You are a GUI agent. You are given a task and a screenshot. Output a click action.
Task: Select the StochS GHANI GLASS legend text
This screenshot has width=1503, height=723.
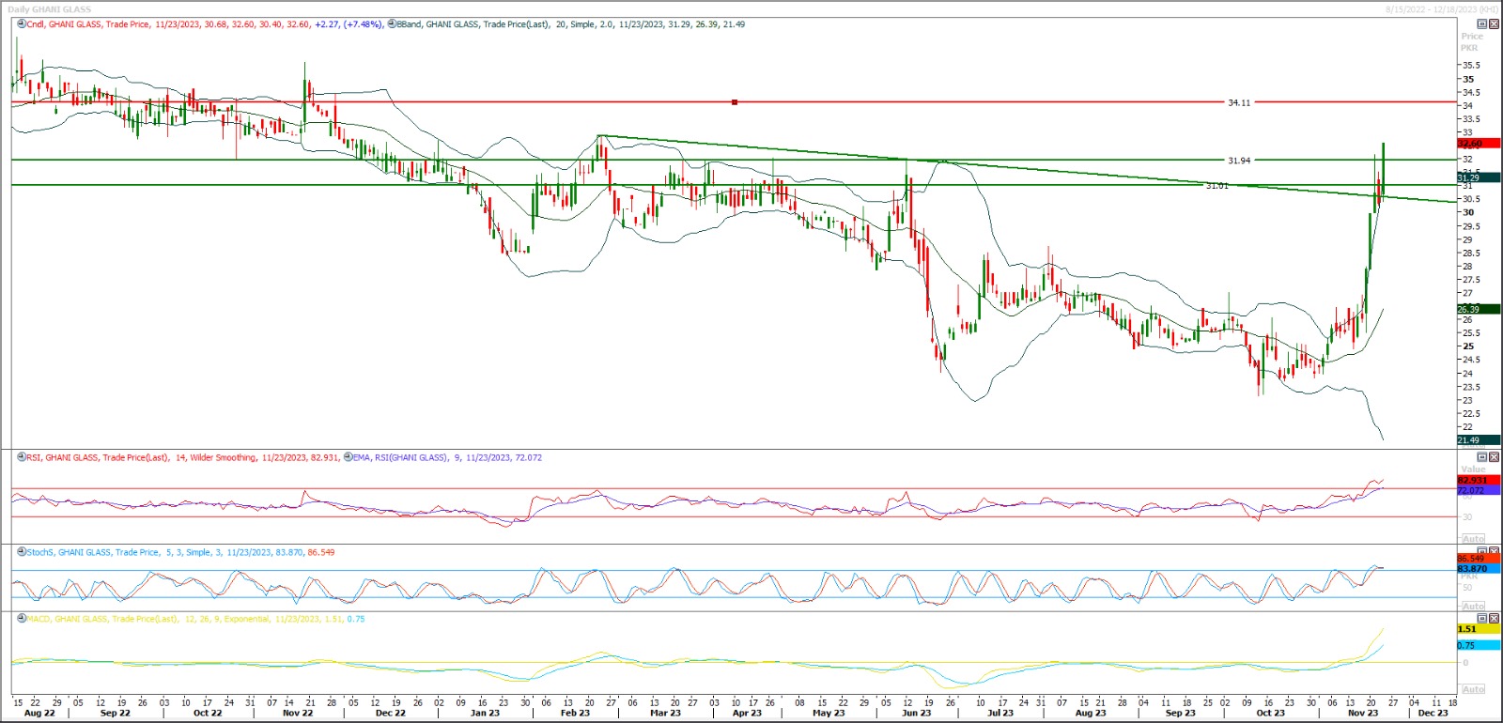pos(181,553)
